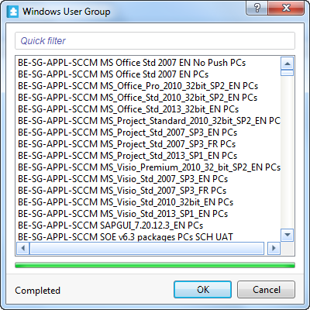Select MS_Office_Std_2013_32bit_EN PCs entry
Screen dimensions: 310x310
tap(148, 109)
